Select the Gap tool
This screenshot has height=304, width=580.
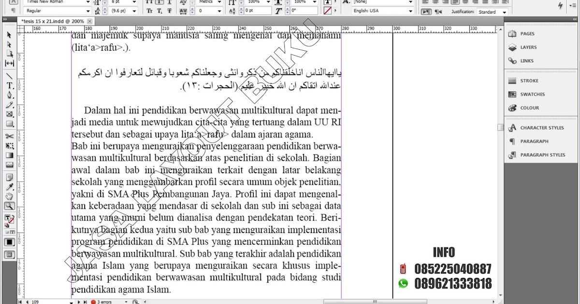[9, 63]
